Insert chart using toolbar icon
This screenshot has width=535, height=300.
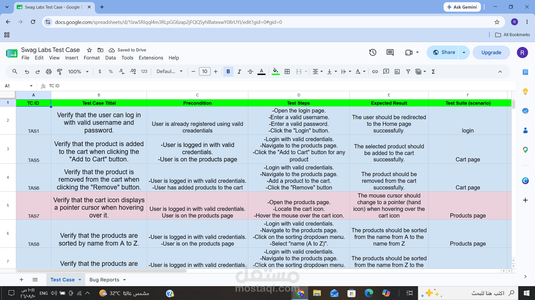pos(397,72)
